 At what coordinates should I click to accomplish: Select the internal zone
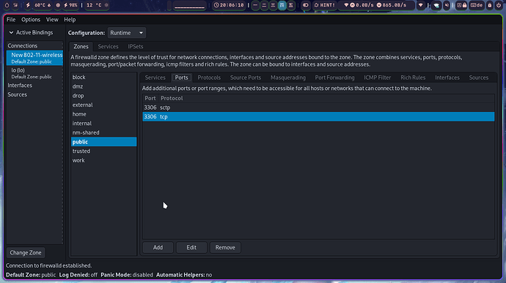point(104,124)
